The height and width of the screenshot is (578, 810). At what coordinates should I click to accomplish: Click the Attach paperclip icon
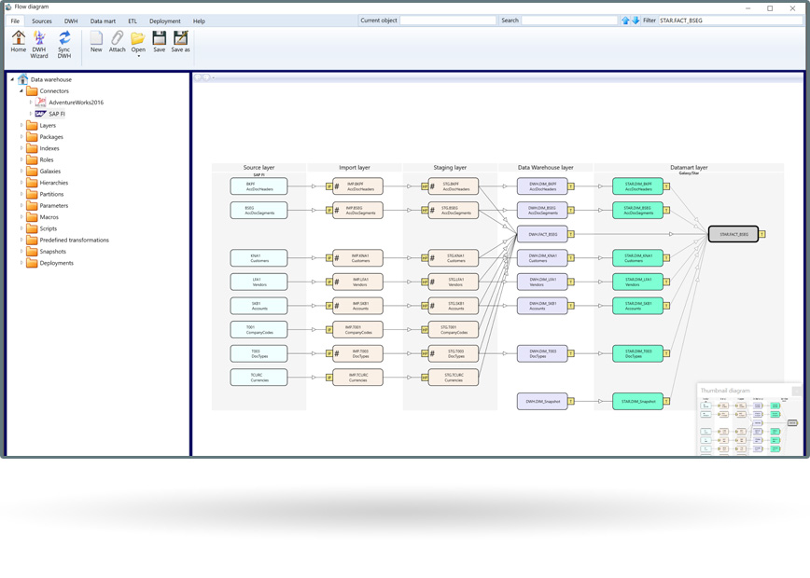(118, 37)
